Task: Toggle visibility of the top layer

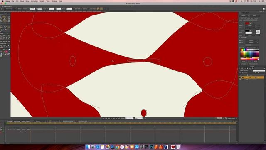Action: (x=240, y=75)
